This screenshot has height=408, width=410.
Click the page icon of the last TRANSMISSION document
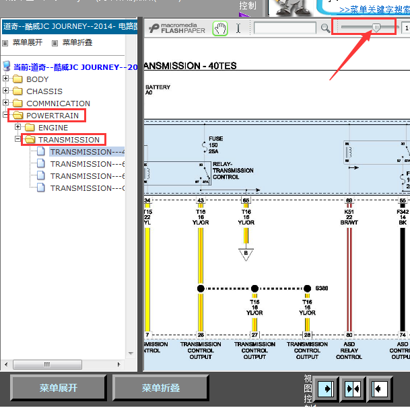(41, 188)
